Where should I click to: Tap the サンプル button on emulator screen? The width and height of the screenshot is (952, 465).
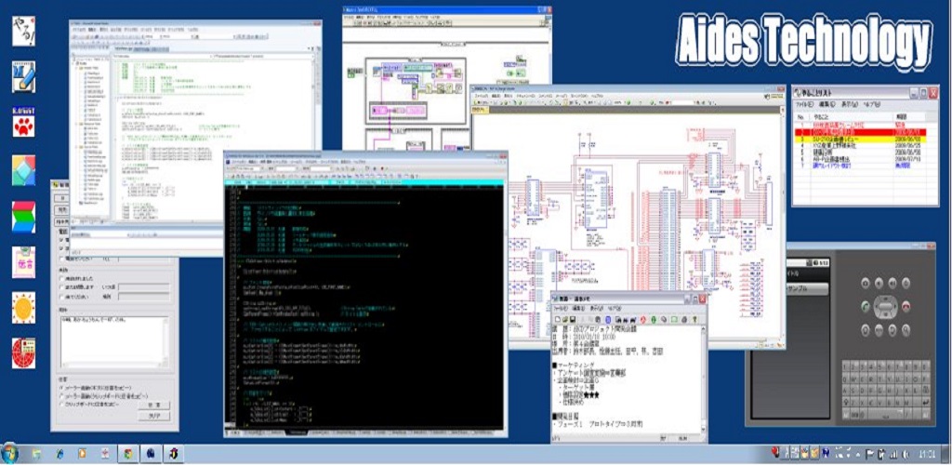coord(808,289)
